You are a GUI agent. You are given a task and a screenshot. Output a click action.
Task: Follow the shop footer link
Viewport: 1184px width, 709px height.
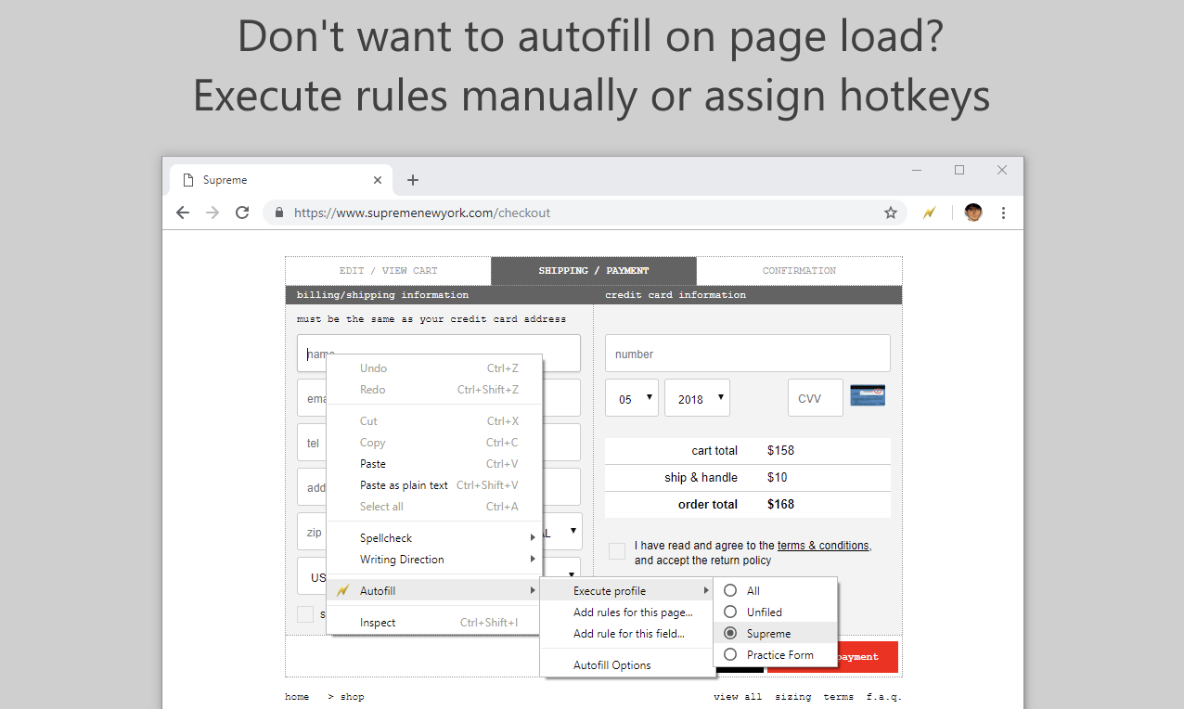point(353,697)
